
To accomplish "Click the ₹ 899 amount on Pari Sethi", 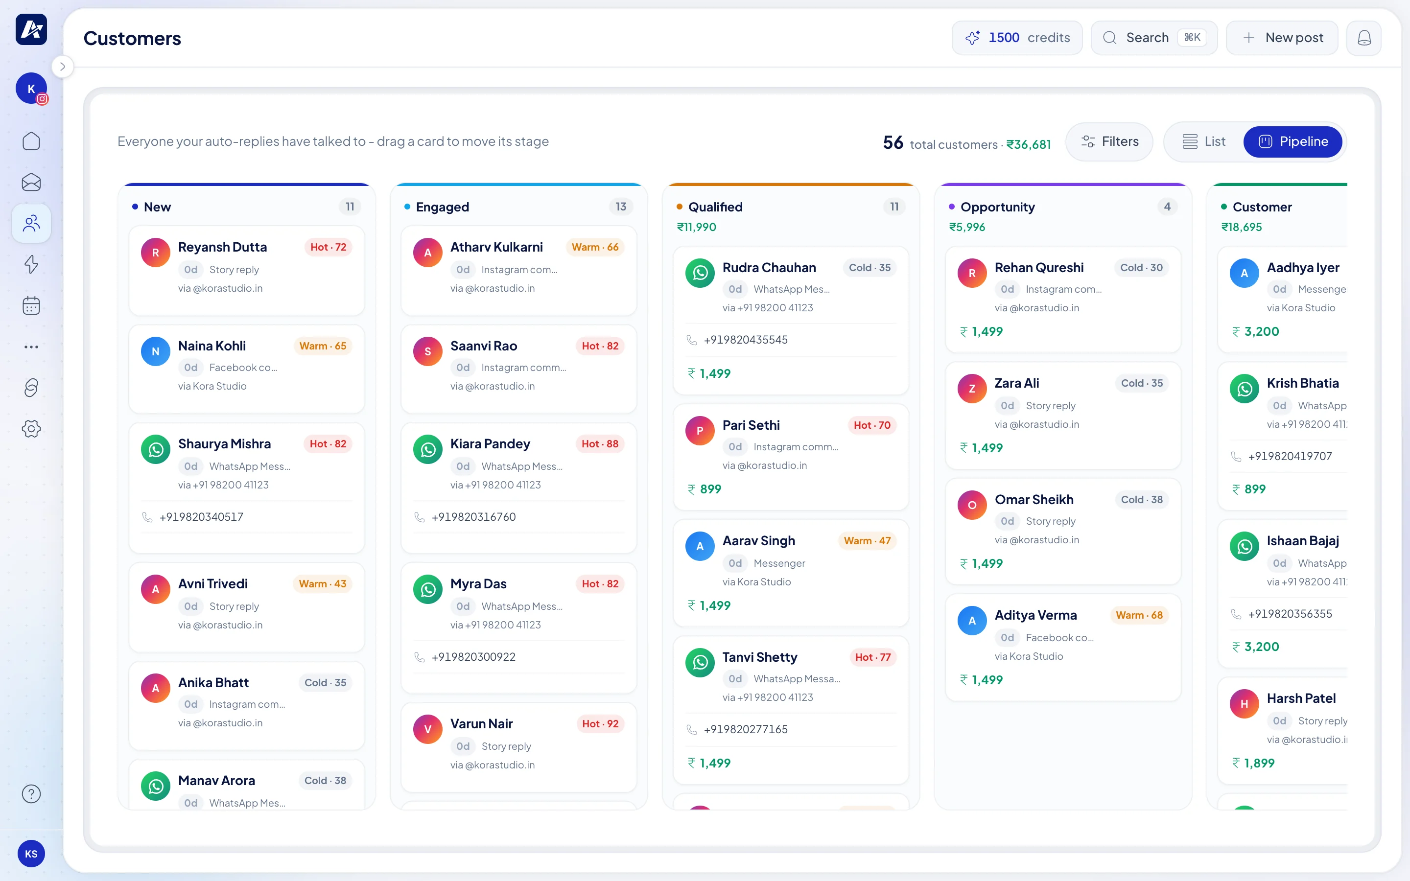I will click(705, 489).
